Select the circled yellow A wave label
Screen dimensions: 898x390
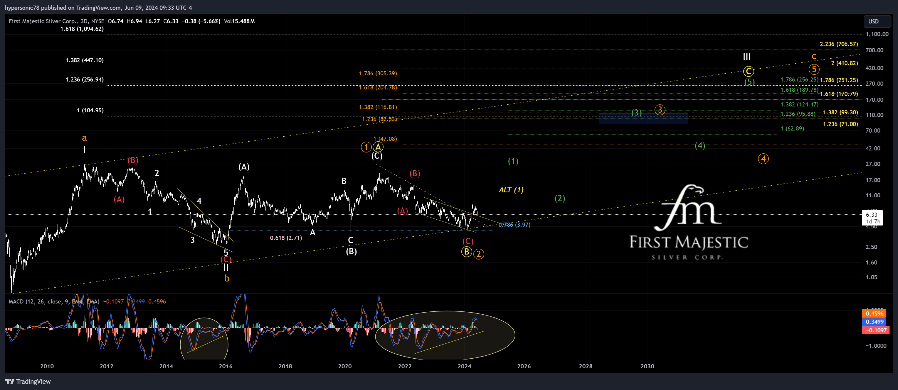pos(378,147)
